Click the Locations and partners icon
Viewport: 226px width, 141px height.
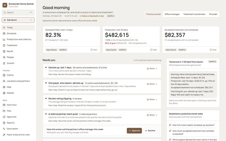(x=4, y=81)
